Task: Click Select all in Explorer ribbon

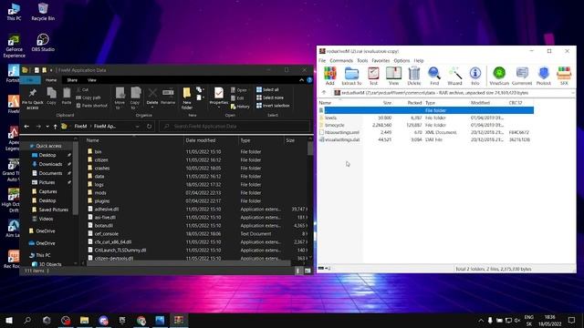Action: pyautogui.click(x=267, y=89)
